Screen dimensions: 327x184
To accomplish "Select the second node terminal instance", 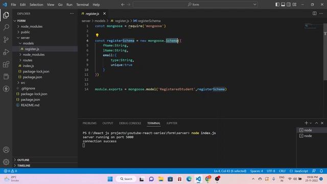I will (312, 136).
